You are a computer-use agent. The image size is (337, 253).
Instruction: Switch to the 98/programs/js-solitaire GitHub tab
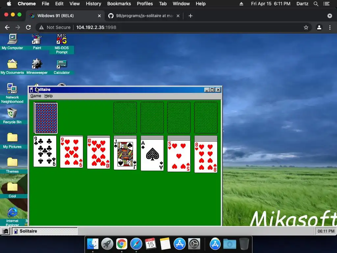coord(144,16)
